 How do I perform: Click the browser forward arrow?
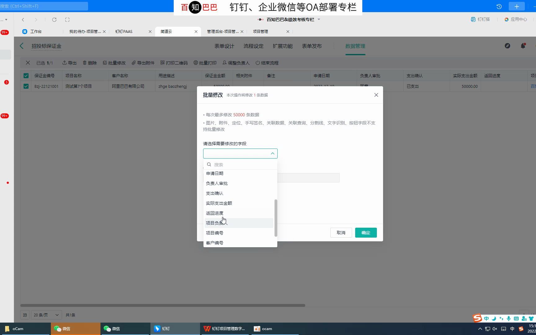tap(36, 20)
